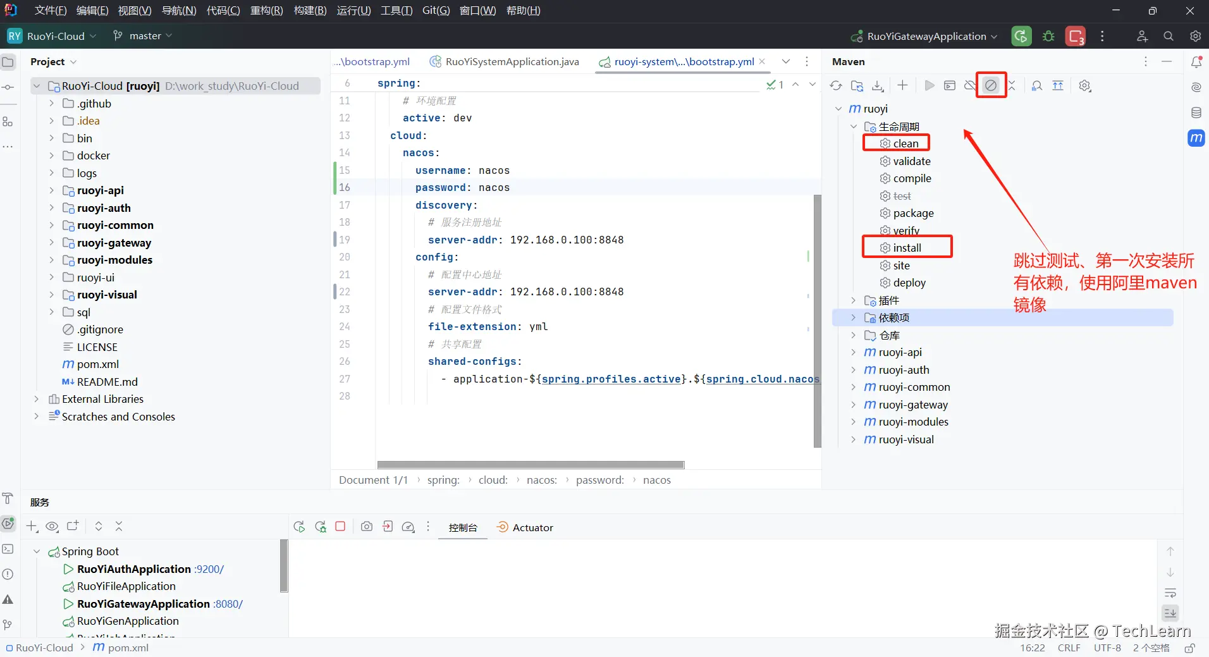
Task: Select pom.xml in the Project tree
Action: pyautogui.click(x=97, y=364)
